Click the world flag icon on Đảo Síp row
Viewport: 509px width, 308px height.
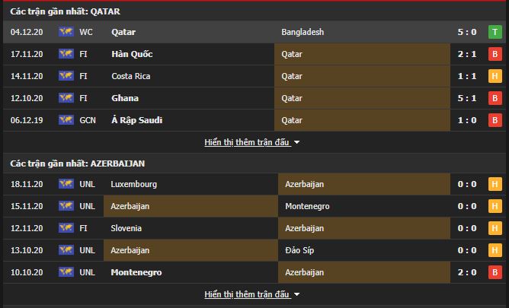[x=66, y=250]
